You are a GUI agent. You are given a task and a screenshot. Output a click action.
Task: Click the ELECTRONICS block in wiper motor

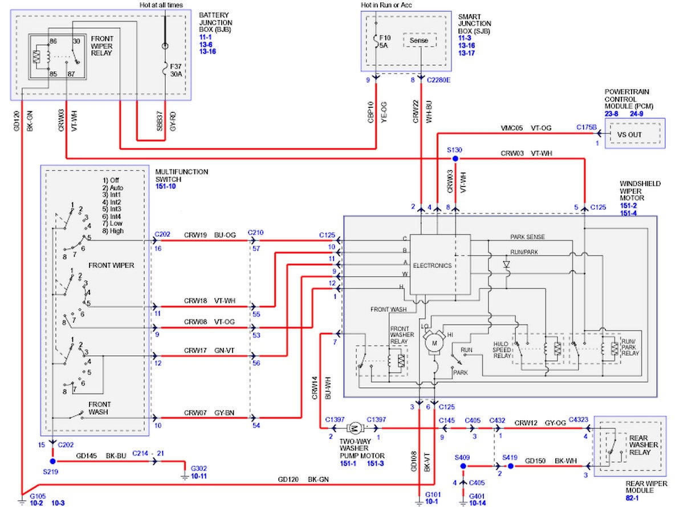(x=440, y=265)
